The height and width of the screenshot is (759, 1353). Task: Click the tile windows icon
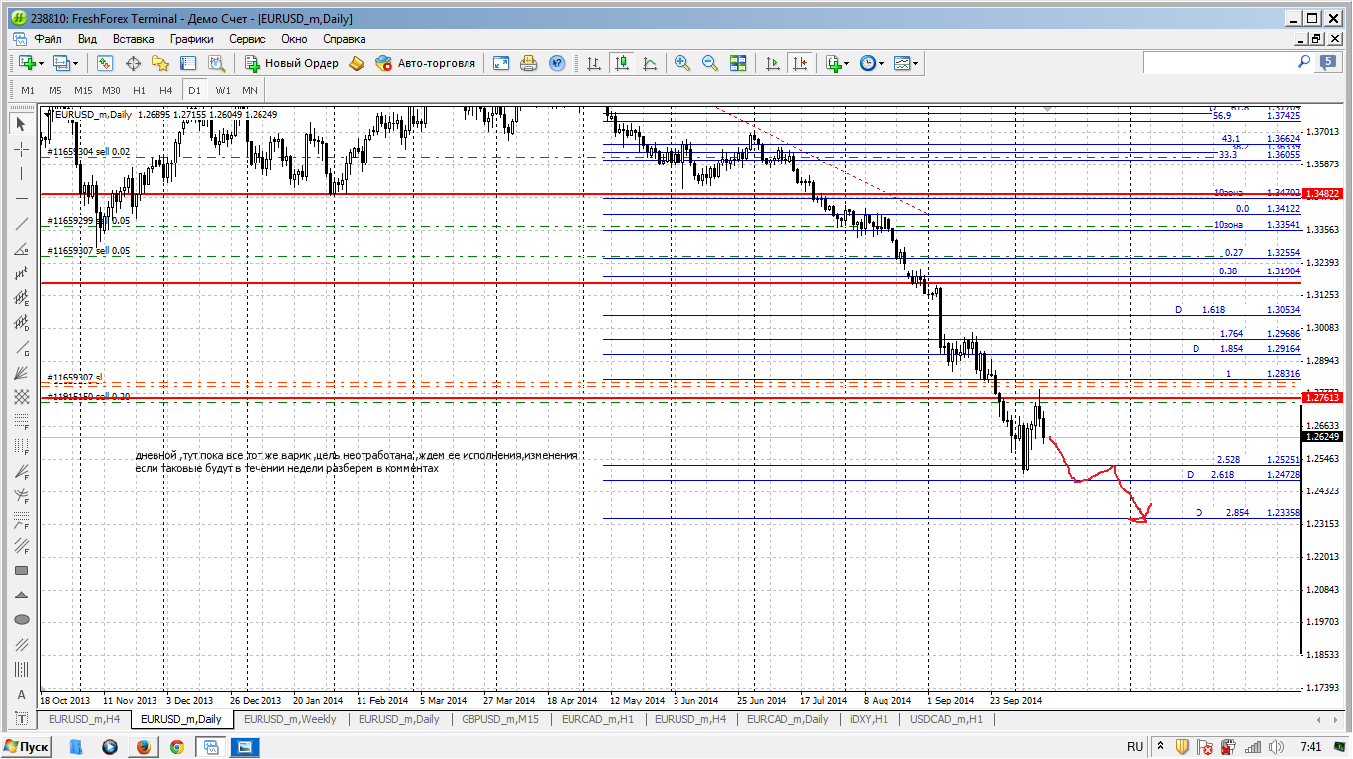[738, 63]
